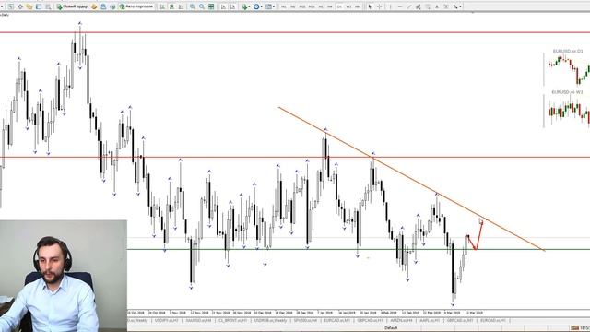Open the templates dropdown
This screenshot has width=590, height=332.
[270, 6]
